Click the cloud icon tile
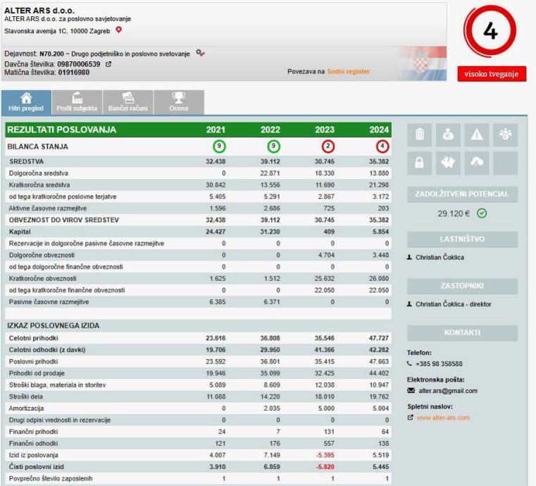Screen dimensions: 536x486 pyautogui.click(x=477, y=163)
